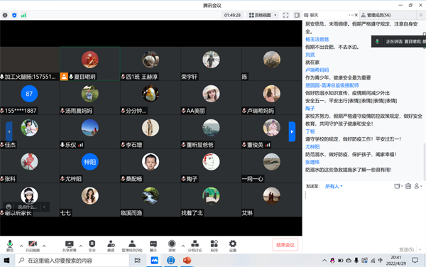Click sender name 卢瑞希妈妈 in chat
426x267 pixels.
pyautogui.click(x=317, y=70)
